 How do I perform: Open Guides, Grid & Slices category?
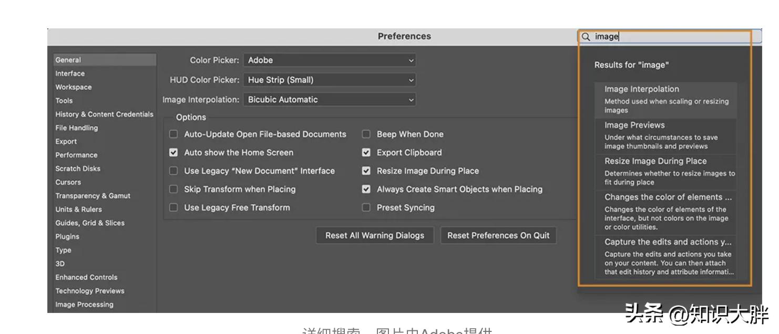click(90, 223)
